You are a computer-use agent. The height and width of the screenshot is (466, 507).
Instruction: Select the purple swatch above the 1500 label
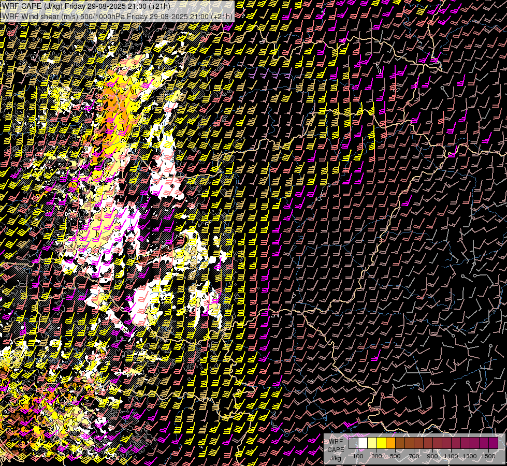tap(494, 443)
